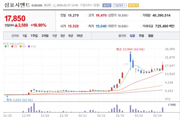
Task: Select the 1일 line chart period
Action: point(24,36)
